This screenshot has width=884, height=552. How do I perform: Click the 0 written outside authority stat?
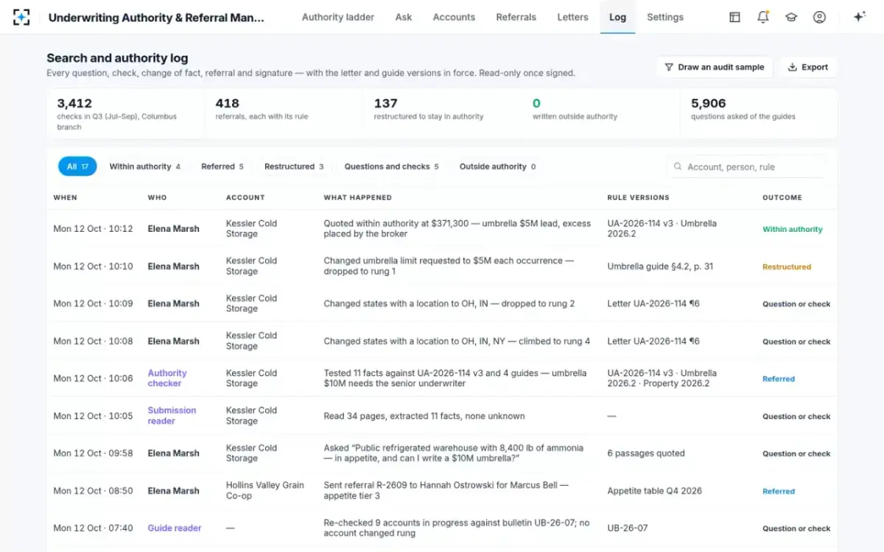[x=600, y=113]
